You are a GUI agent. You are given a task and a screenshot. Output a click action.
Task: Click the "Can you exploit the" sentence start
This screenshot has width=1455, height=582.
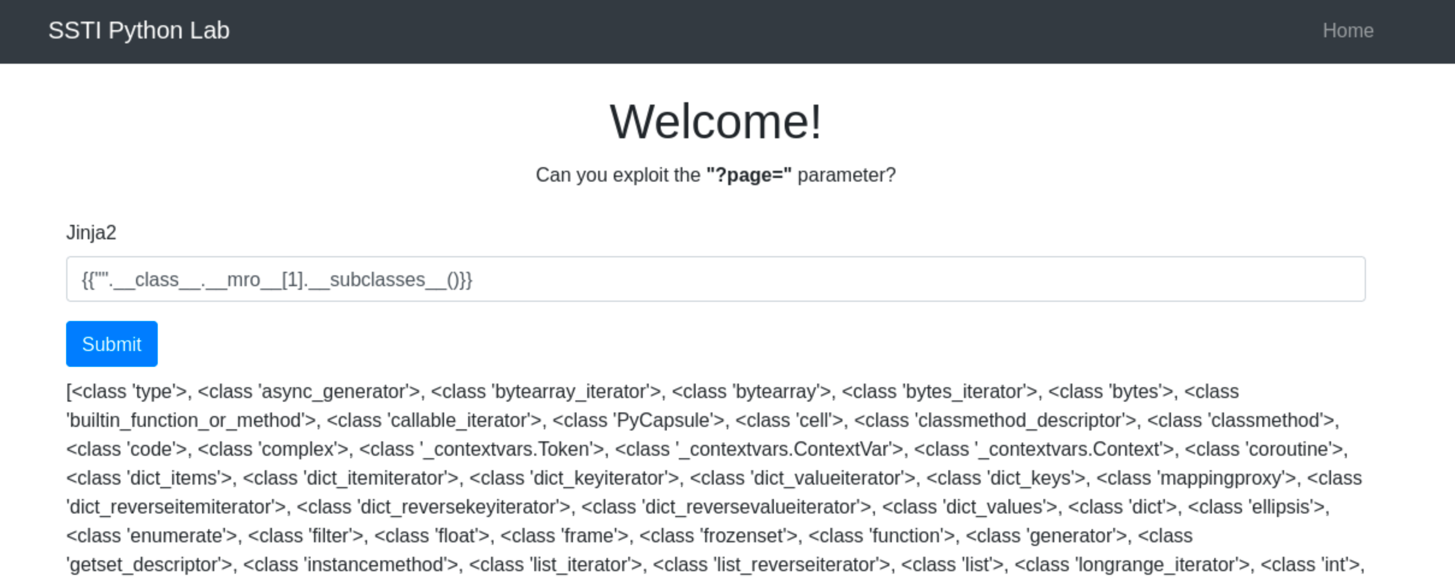point(618,175)
